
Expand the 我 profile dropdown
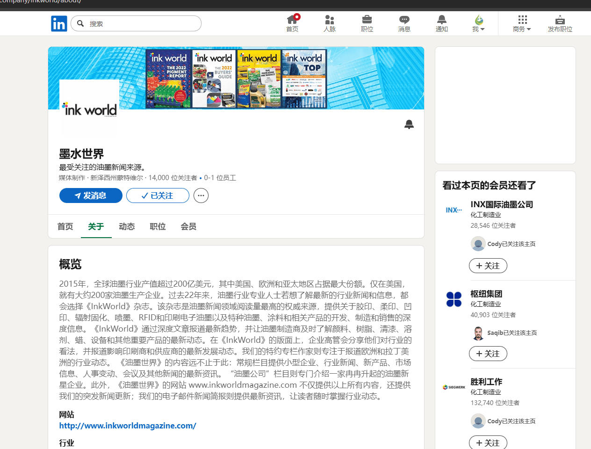(479, 23)
